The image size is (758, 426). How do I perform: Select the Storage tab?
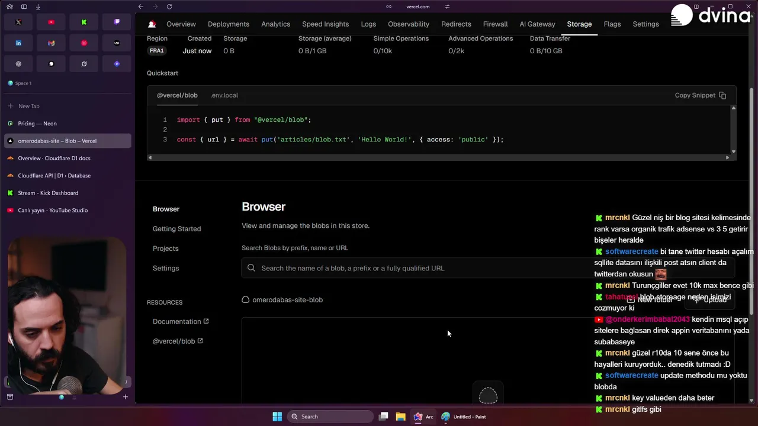[x=579, y=24]
